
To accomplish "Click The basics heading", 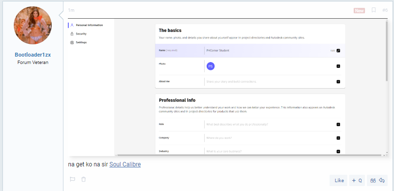I will [x=170, y=31].
